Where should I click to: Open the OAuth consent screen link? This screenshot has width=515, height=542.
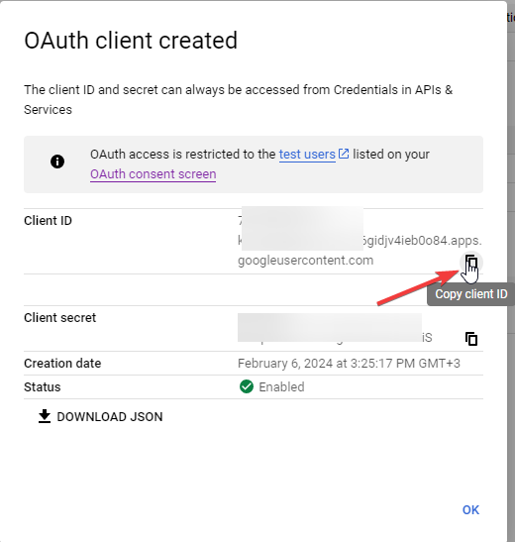pyautogui.click(x=154, y=174)
